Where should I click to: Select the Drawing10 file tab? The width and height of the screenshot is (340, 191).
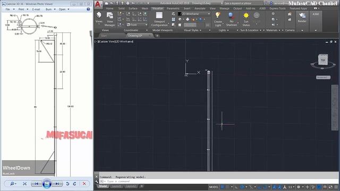coord(139,36)
